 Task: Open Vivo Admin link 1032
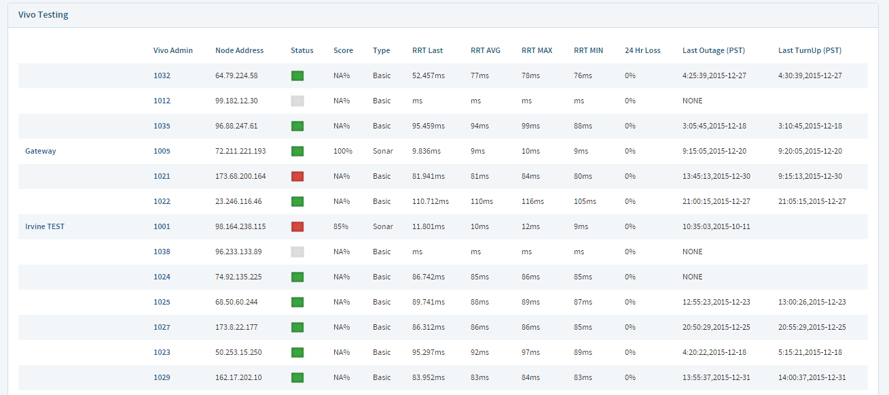coord(162,75)
